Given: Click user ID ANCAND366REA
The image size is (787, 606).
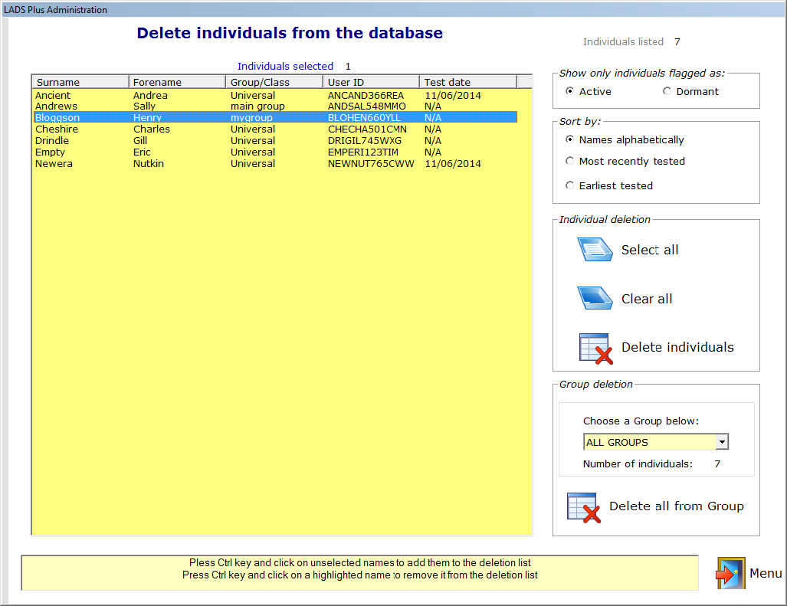Looking at the screenshot, I should coord(366,95).
